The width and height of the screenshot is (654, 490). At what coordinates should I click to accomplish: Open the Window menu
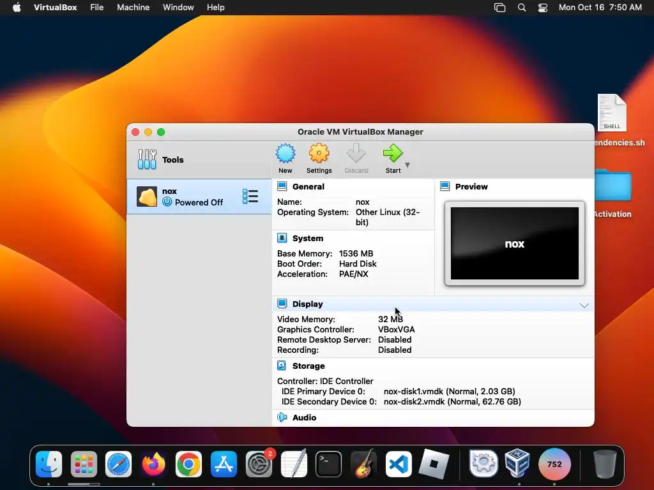178,7
